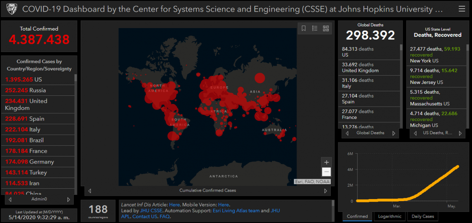Switch to the Logarithmic chart tab

point(390,216)
